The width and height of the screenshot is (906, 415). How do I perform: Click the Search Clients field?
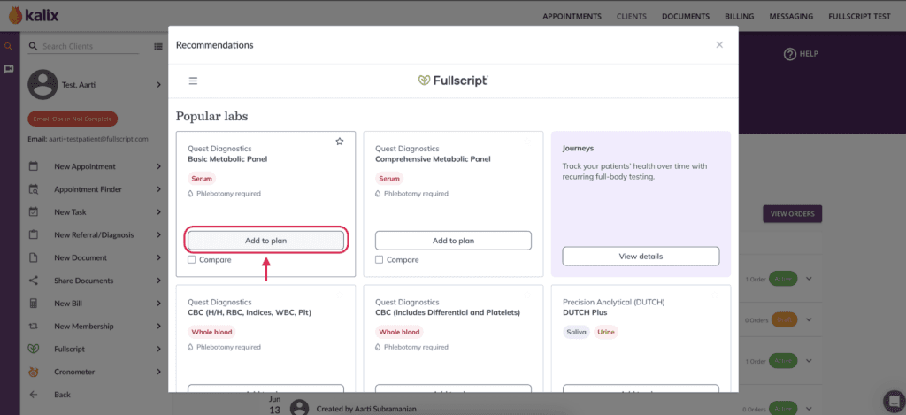[x=84, y=46]
